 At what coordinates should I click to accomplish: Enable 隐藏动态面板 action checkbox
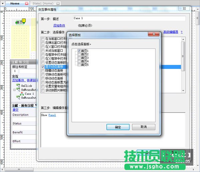click(x=43, y=71)
